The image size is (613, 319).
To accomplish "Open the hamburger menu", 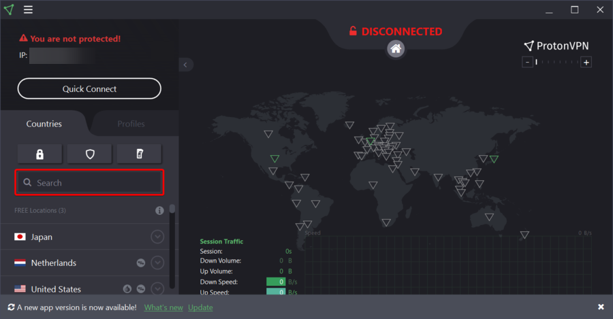I will coord(28,10).
